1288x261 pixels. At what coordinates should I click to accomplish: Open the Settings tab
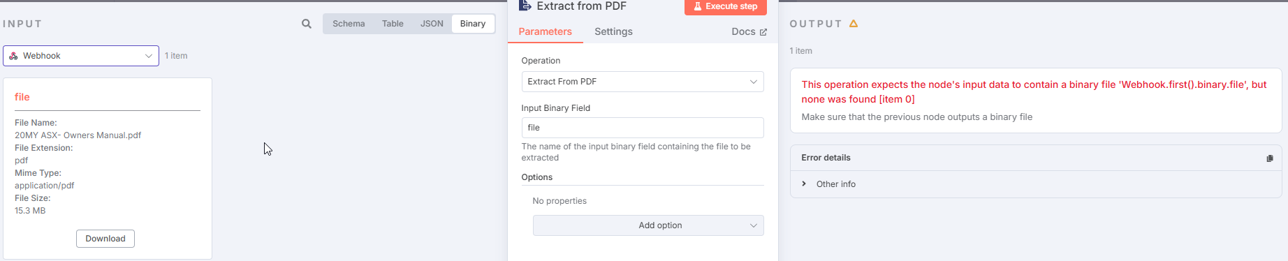pos(613,32)
